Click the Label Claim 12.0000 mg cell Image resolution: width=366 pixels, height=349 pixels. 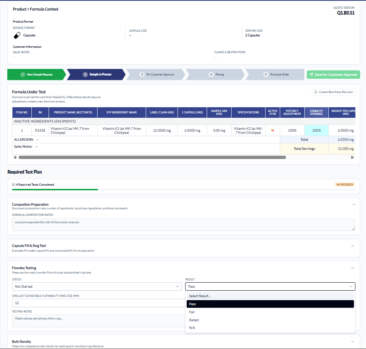click(162, 131)
